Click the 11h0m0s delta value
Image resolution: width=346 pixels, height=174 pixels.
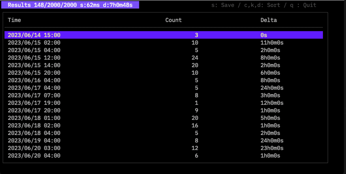(272, 43)
